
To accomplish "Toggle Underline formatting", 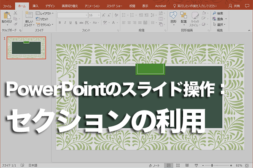I will coord(70,23).
